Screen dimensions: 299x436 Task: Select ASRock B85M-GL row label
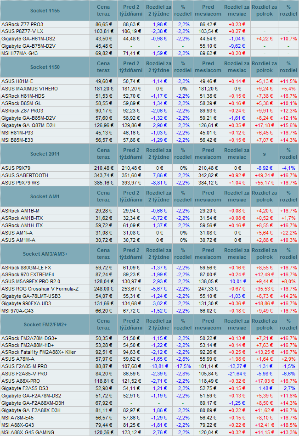21,103
